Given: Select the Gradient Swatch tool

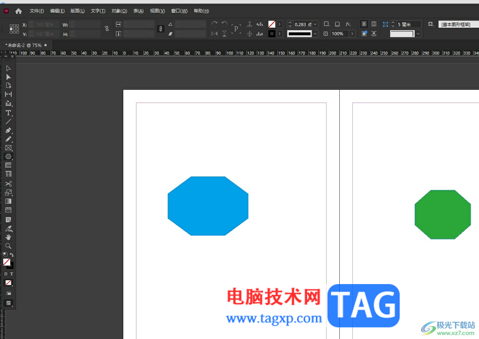Looking at the screenshot, I should coord(8,201).
